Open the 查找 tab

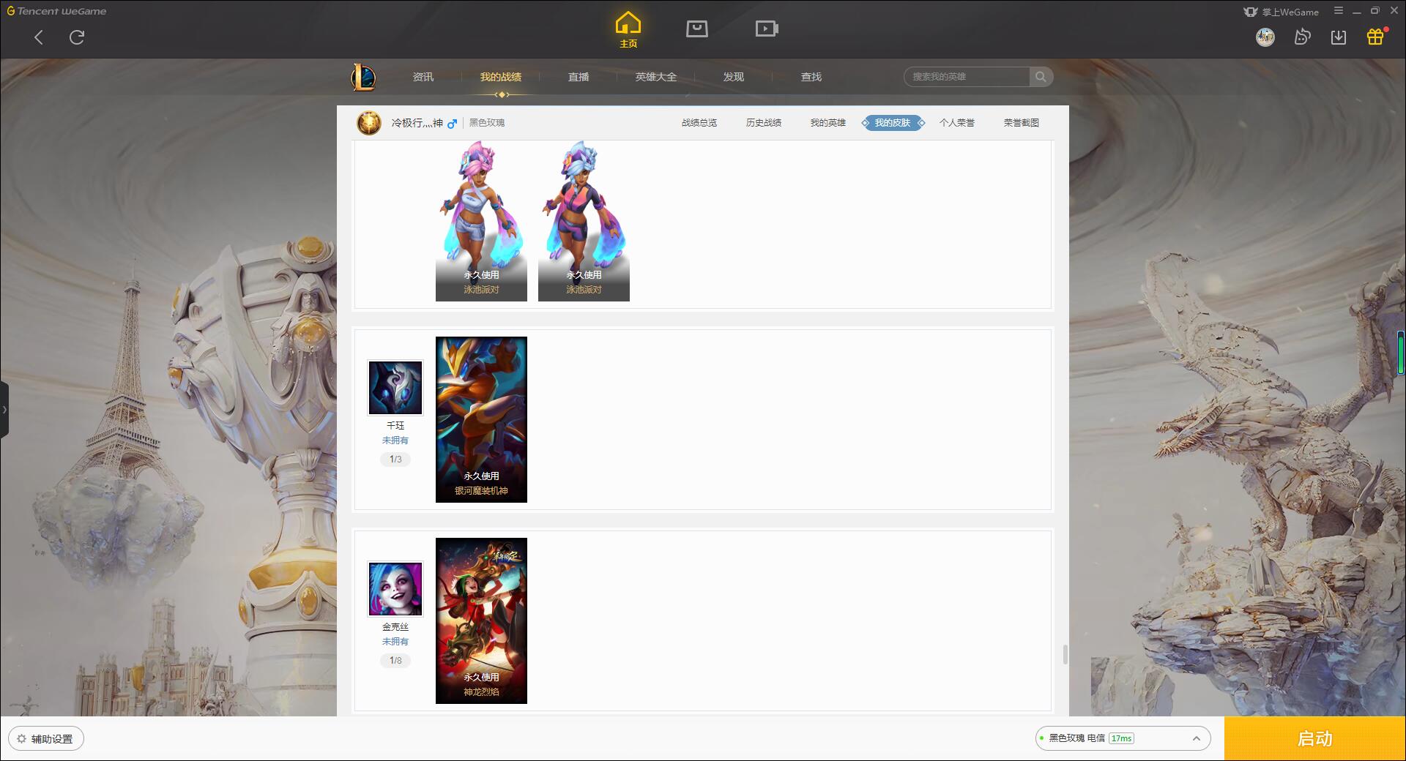(811, 77)
